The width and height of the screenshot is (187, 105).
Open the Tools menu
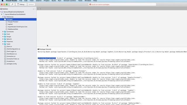pos(80,1)
